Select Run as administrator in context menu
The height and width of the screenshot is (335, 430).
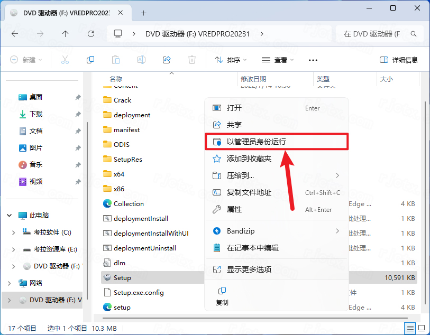[256, 142]
